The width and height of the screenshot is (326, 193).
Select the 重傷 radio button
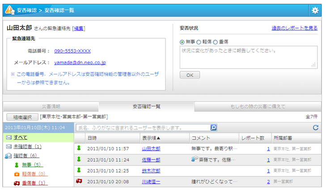(x=216, y=42)
